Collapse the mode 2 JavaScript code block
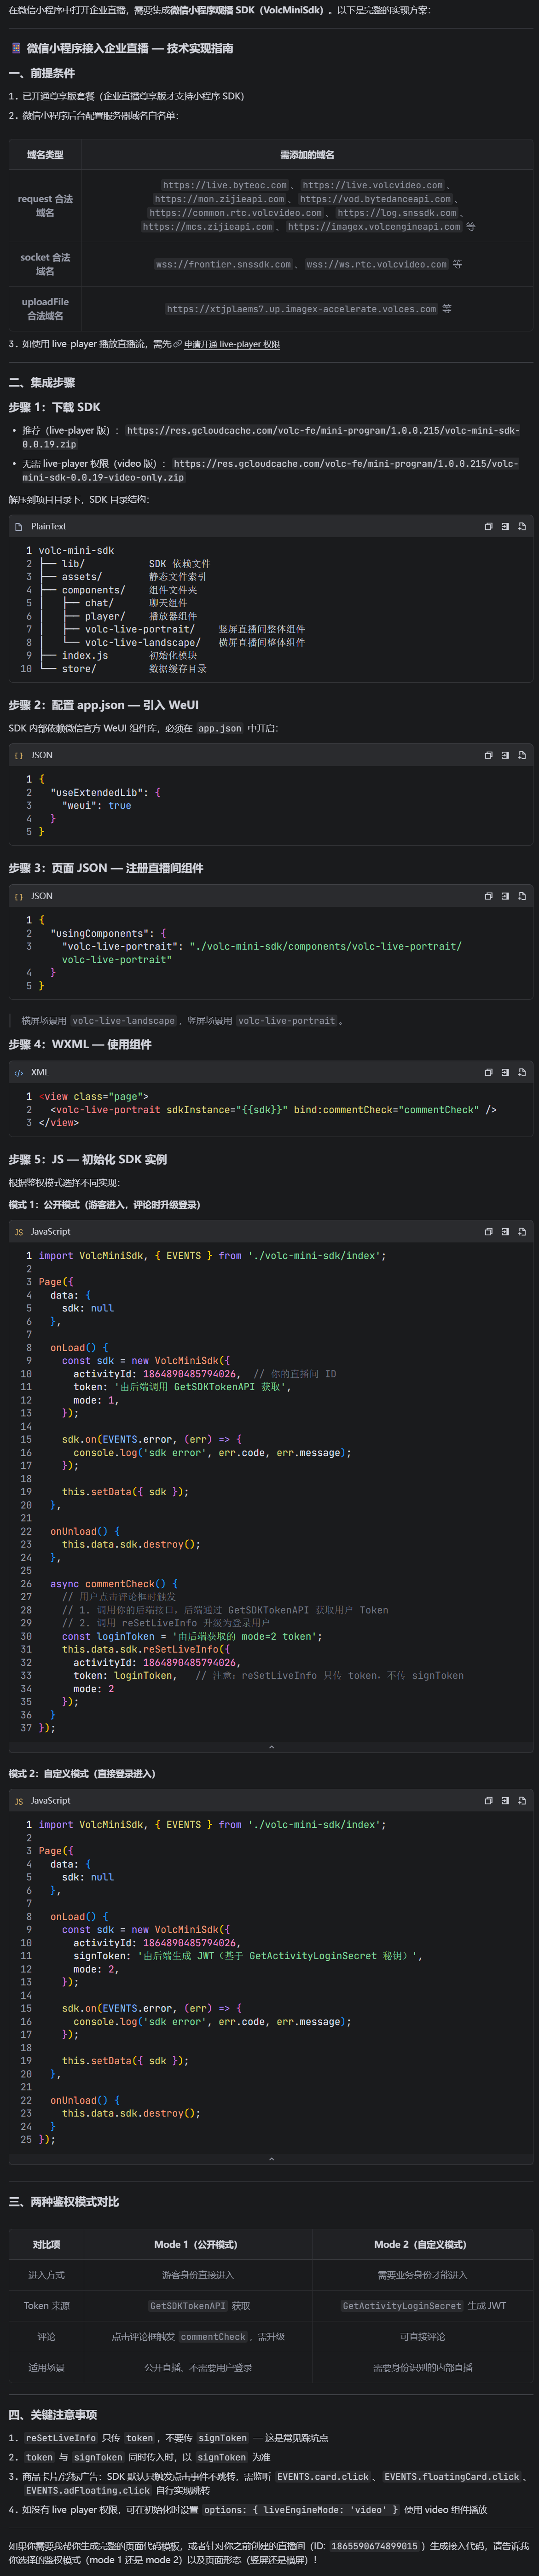 pyautogui.click(x=271, y=2158)
